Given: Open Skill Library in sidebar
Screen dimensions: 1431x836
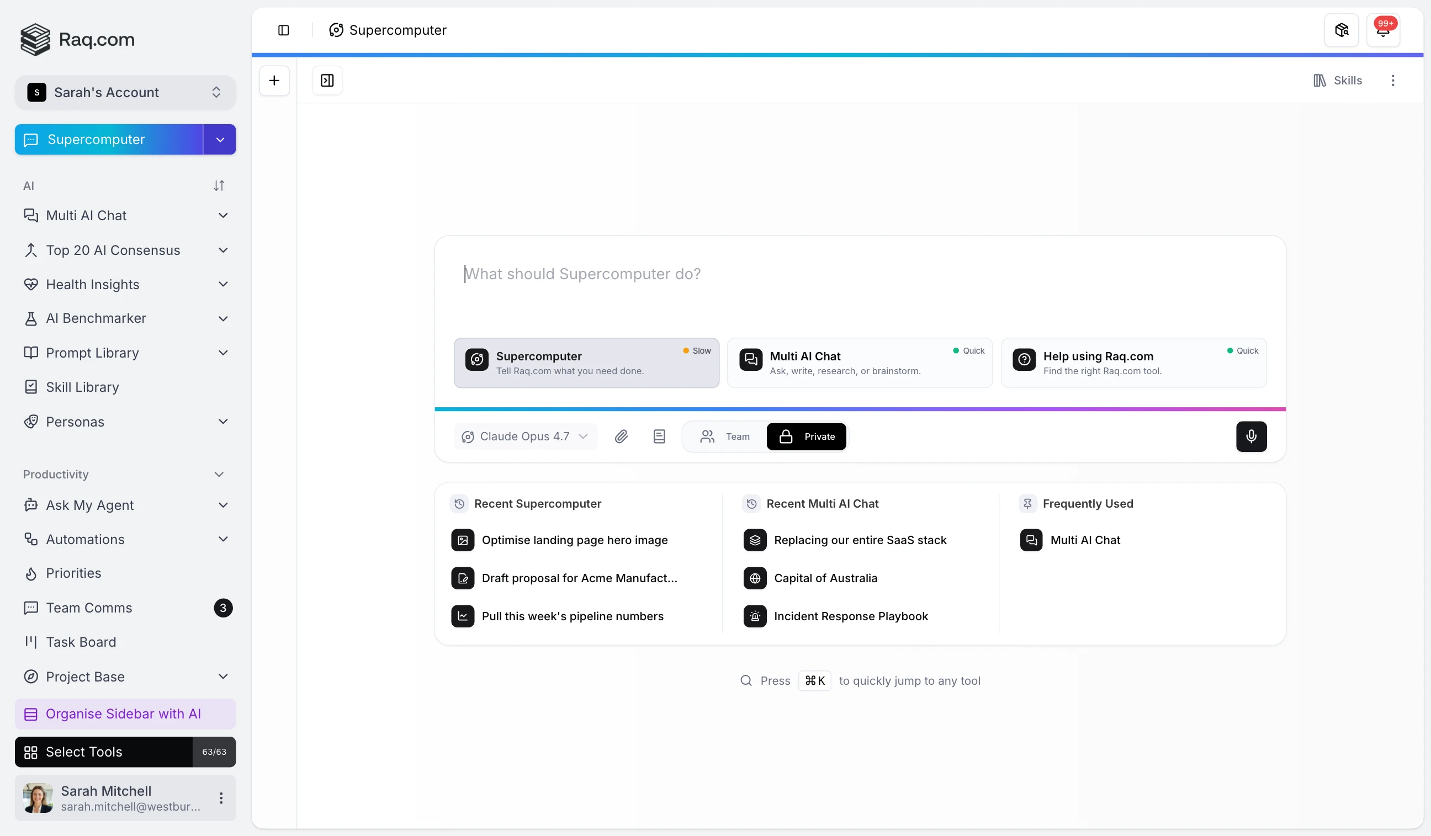Looking at the screenshot, I should [125, 387].
